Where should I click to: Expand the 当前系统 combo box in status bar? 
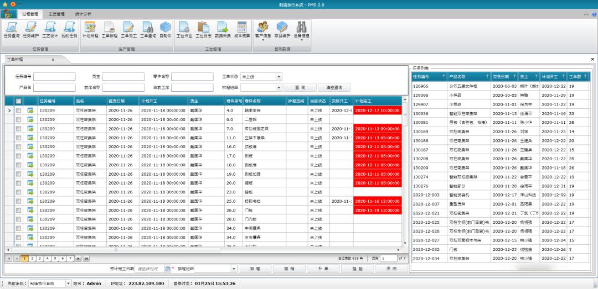pyautogui.click(x=68, y=283)
